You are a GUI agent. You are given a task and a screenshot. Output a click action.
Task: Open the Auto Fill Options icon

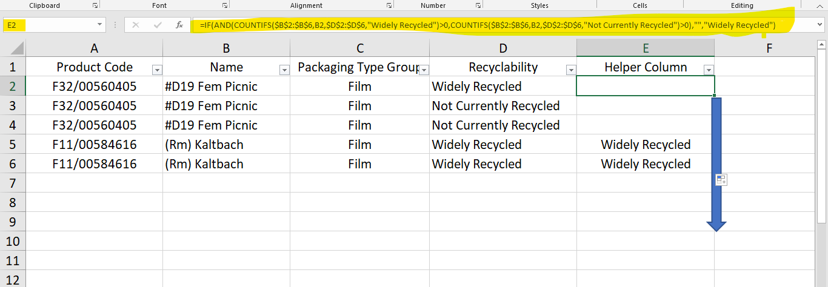point(721,180)
